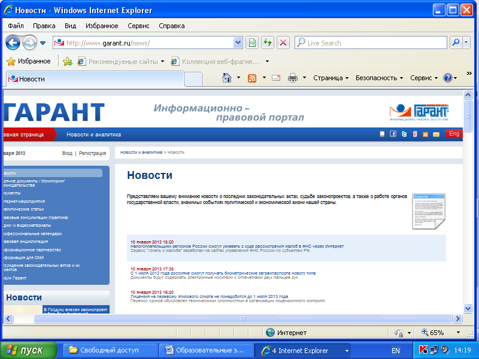Open the Безопасность command menu

(379, 78)
